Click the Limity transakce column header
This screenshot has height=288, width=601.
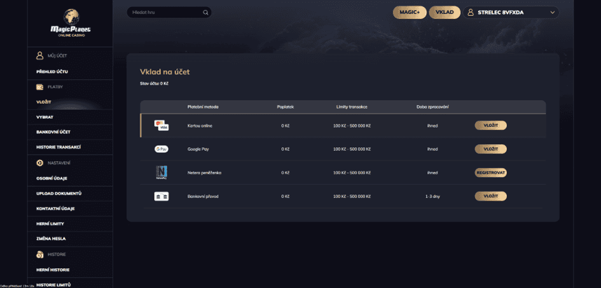352,107
